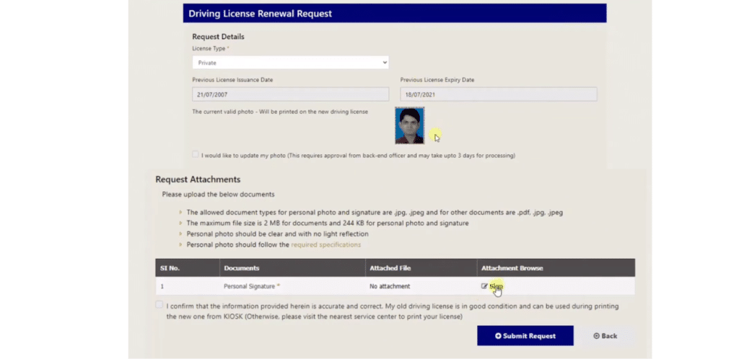
Task: Click the Previous License Expiry Date field
Action: click(x=498, y=94)
